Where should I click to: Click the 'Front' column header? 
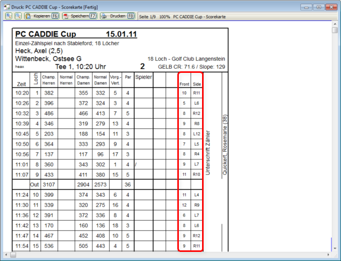coord(184,84)
